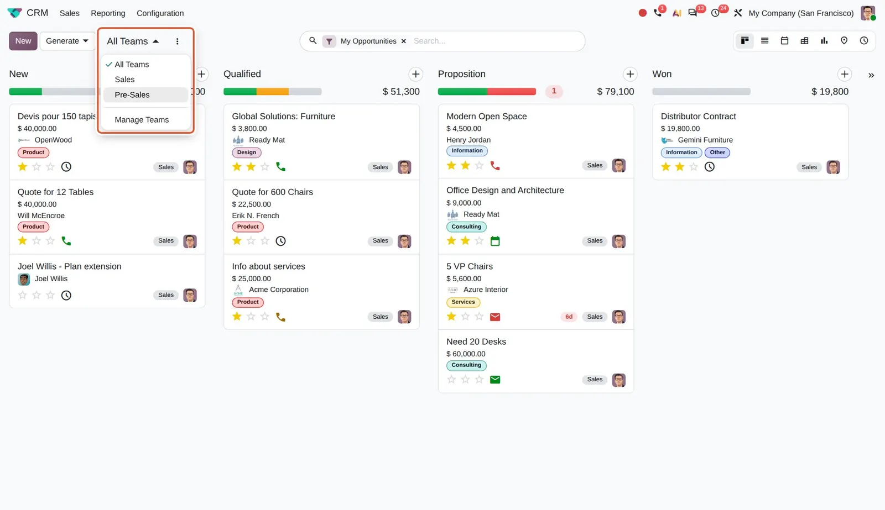Viewport: 885px width, 510px height.
Task: Create a New opportunity
Action: (23, 41)
